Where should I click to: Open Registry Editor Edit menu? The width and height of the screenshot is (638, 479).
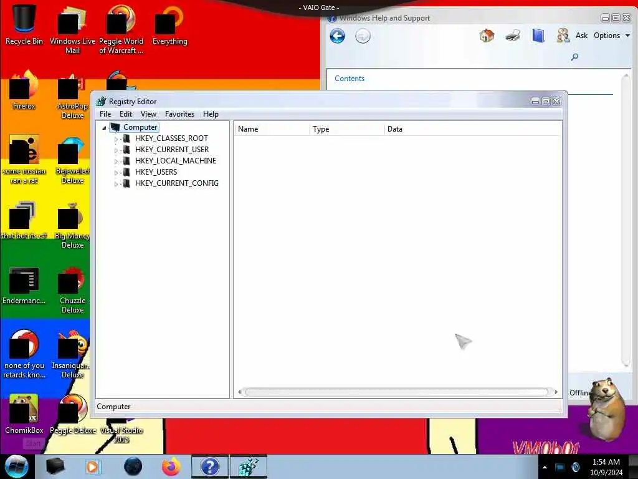126,114
